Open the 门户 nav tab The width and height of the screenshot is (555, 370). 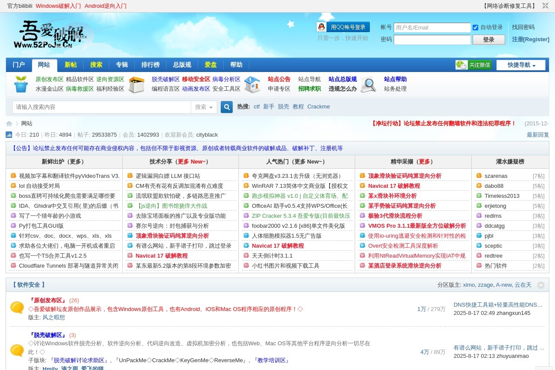tap(19, 65)
